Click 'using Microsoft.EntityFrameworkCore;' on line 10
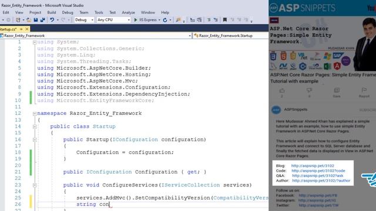376x211 pixels. 95,100
